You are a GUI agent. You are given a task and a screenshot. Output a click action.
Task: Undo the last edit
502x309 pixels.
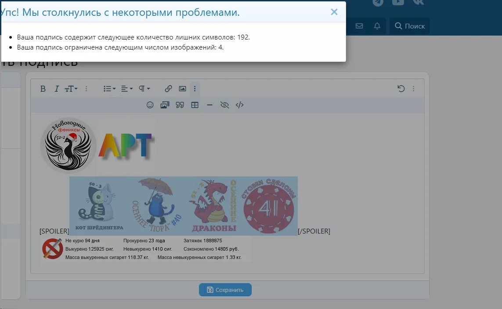[x=401, y=88]
